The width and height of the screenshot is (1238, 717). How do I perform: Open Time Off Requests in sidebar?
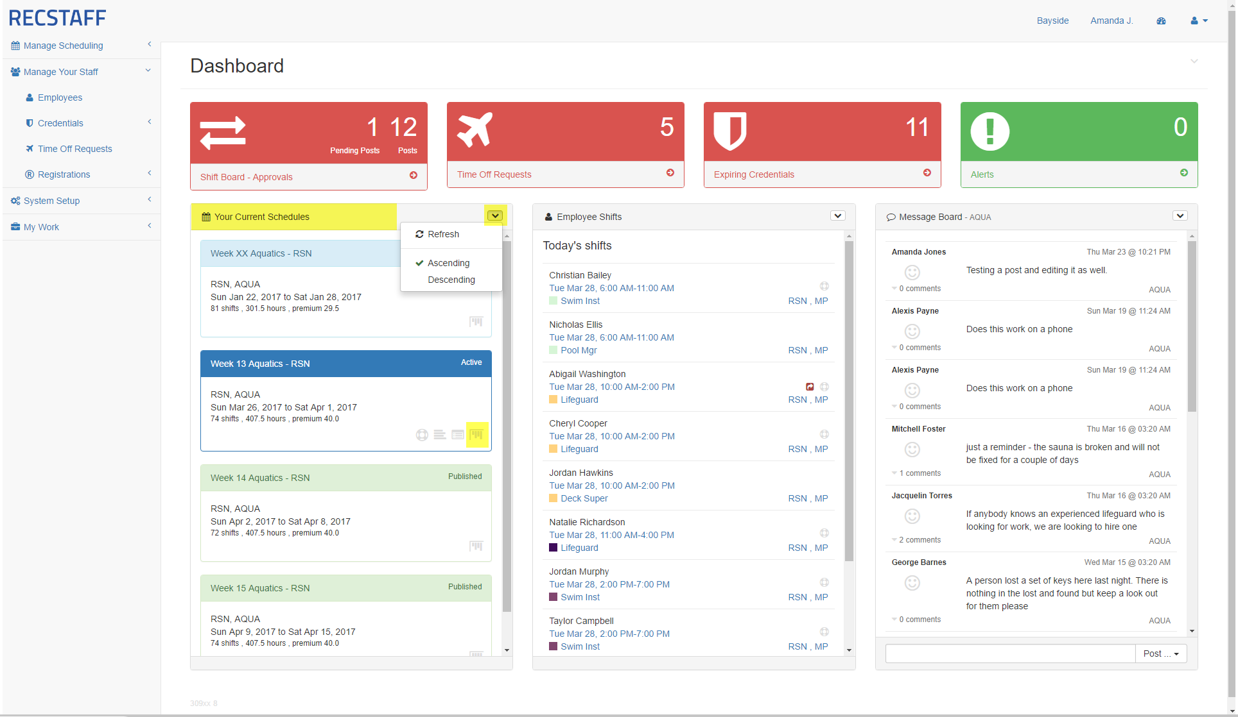click(74, 149)
